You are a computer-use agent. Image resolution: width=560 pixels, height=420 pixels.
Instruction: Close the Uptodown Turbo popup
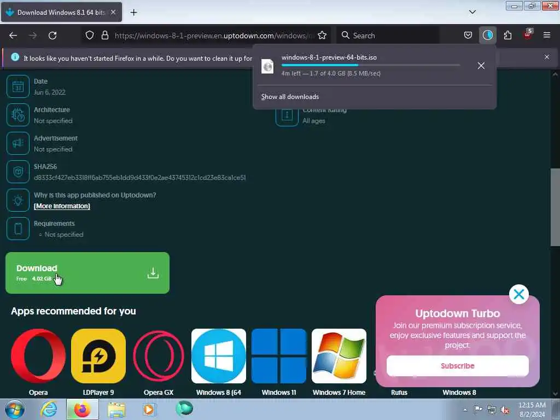pos(518,294)
